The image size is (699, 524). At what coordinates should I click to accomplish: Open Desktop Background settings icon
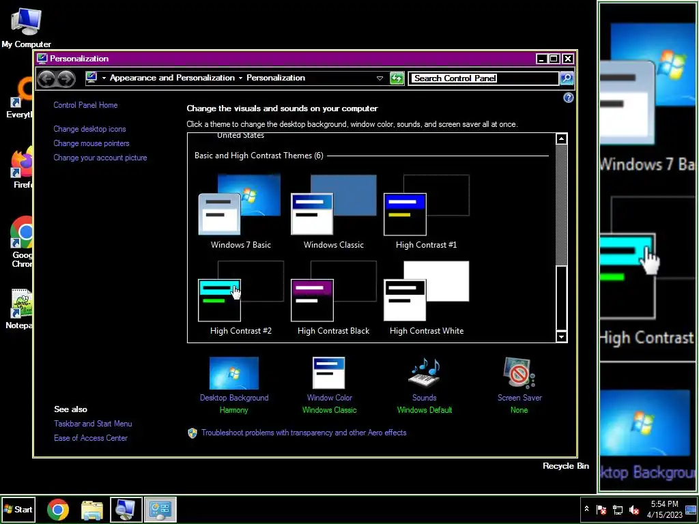tap(234, 373)
